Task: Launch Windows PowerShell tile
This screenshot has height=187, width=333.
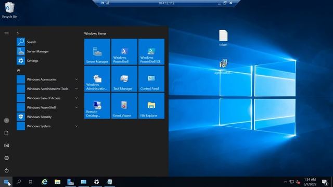Action: [124, 52]
